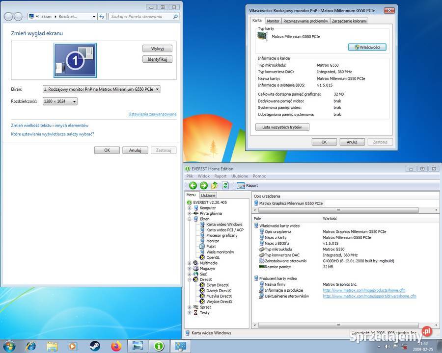Select Wejście DirectX in EVEREST tree
Image resolution: width=442 pixels, height=353 pixels.
pos(220,302)
